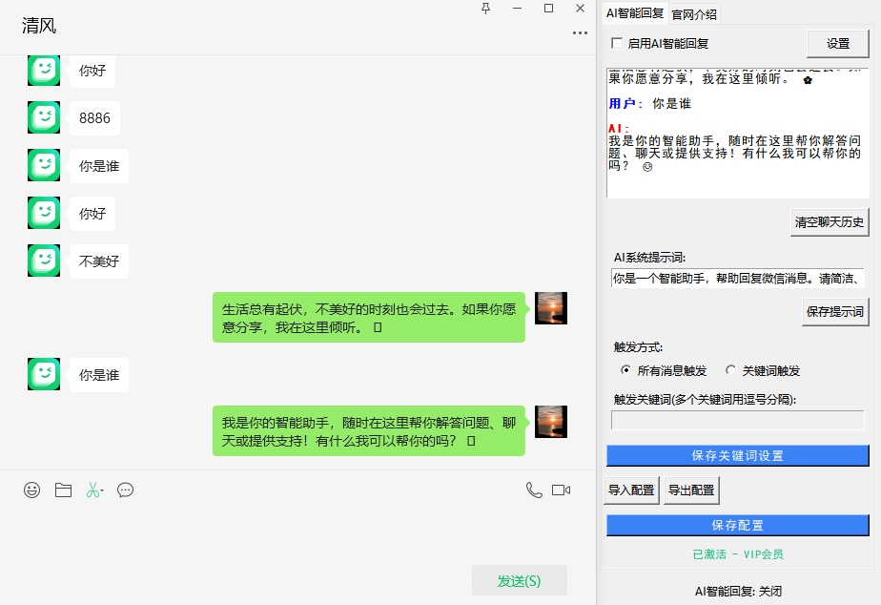Click the 触发关键词 input field
Viewport: 881px width, 605px height.
coord(739,420)
